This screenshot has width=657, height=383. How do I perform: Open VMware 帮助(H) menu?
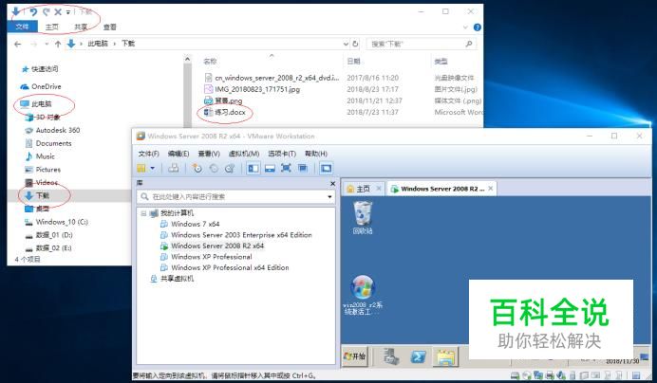coord(316,154)
